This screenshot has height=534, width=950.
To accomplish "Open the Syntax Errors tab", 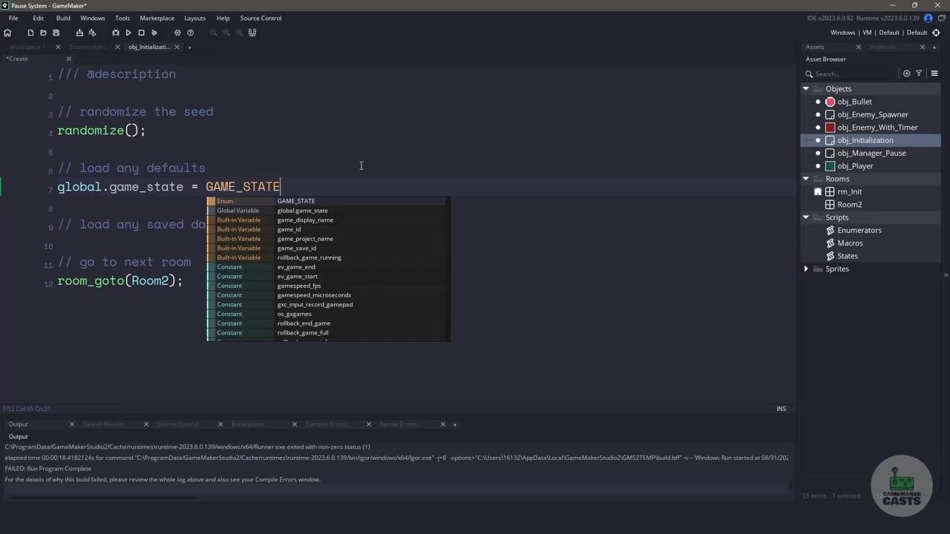I will click(399, 424).
